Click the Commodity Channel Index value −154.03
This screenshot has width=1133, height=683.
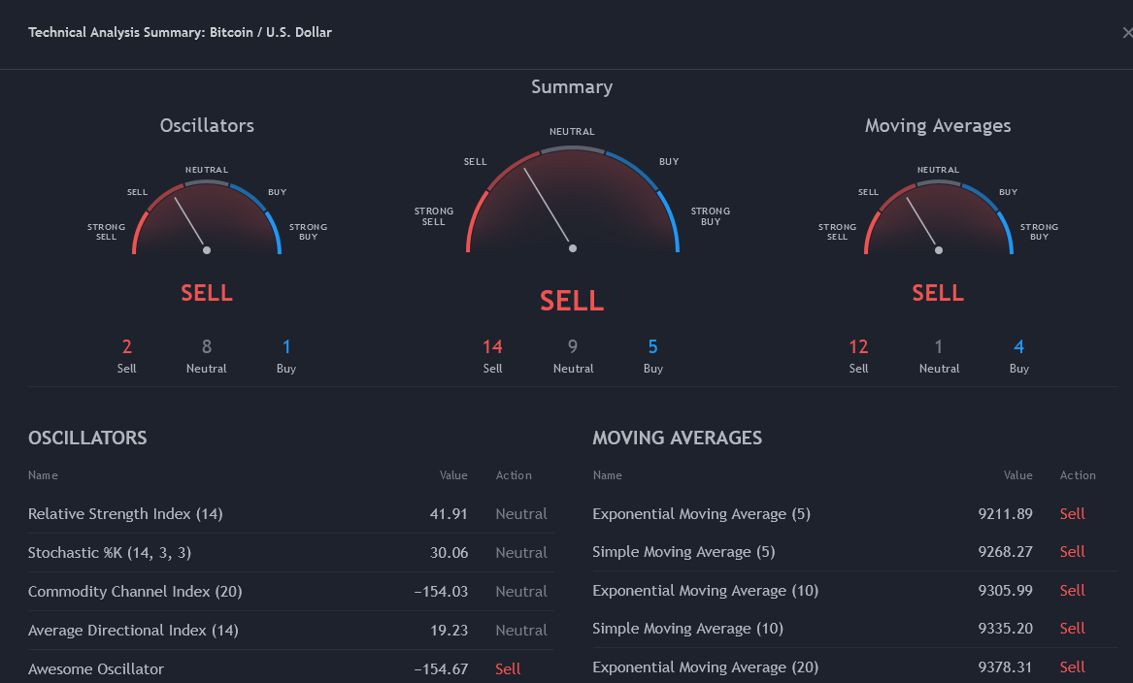(441, 592)
